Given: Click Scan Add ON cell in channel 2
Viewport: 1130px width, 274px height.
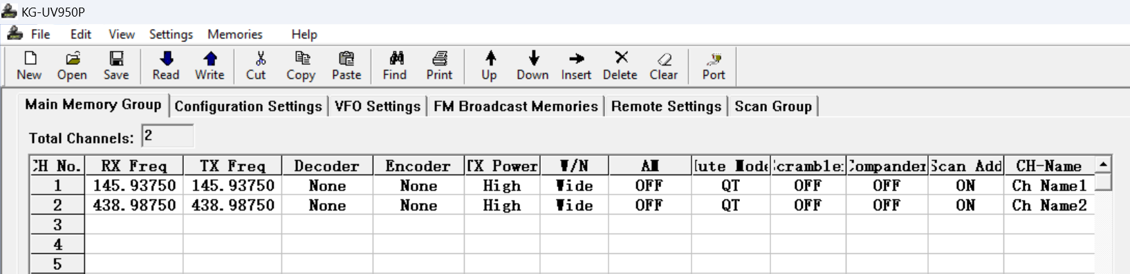Looking at the screenshot, I should point(966,205).
